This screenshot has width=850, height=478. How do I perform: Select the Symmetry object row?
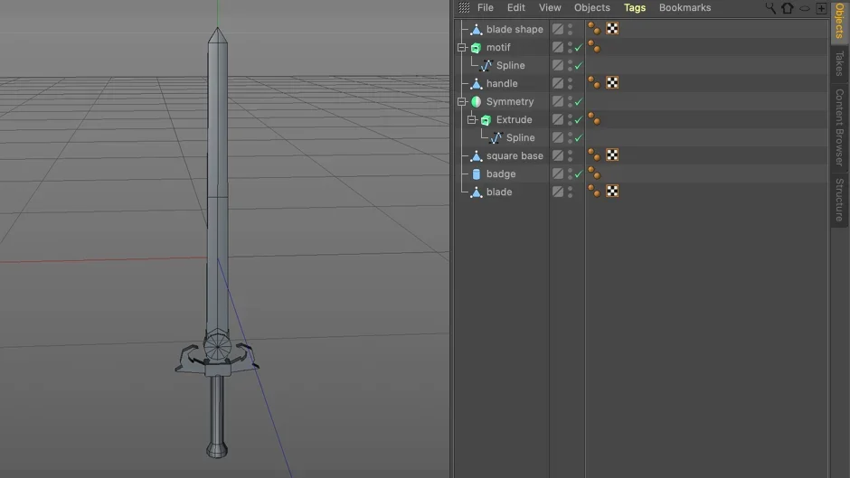coord(641,101)
